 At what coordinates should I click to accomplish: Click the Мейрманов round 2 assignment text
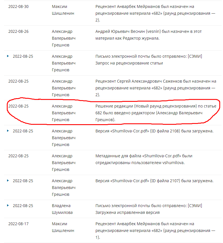[x=156, y=13]
